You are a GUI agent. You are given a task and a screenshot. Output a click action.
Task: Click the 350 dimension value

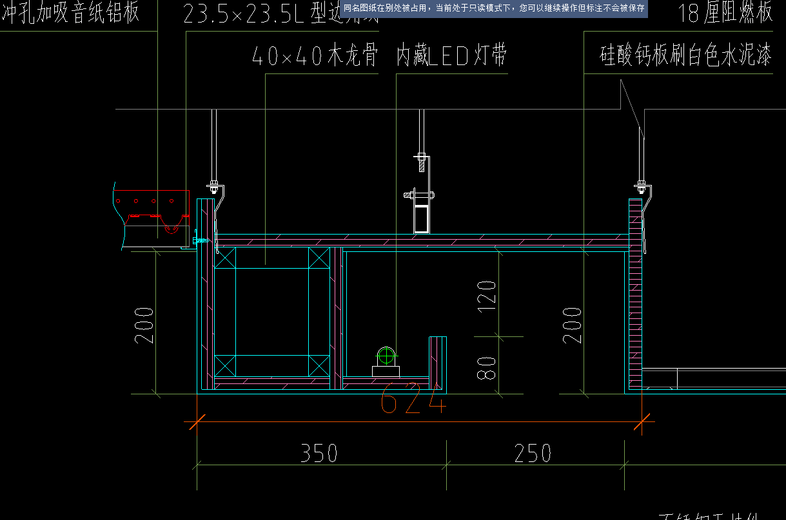pyautogui.click(x=320, y=453)
